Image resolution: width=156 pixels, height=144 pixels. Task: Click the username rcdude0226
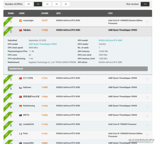coord(28,124)
